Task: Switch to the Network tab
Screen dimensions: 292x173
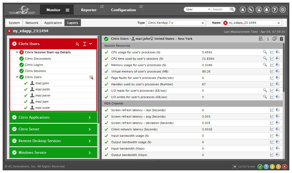Action: coord(32,23)
